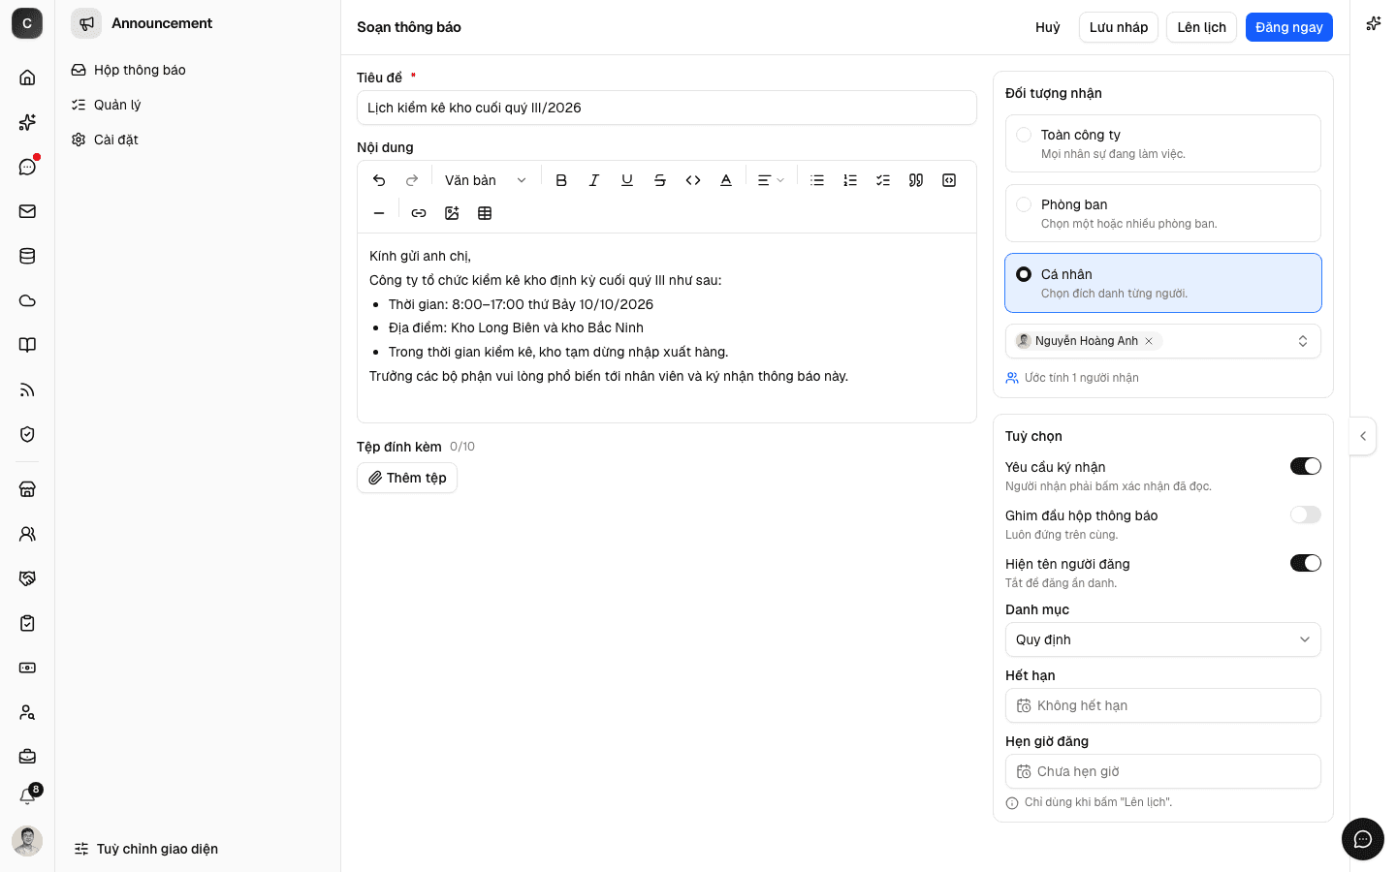
Task: Open the text color picker
Action: pos(726,180)
